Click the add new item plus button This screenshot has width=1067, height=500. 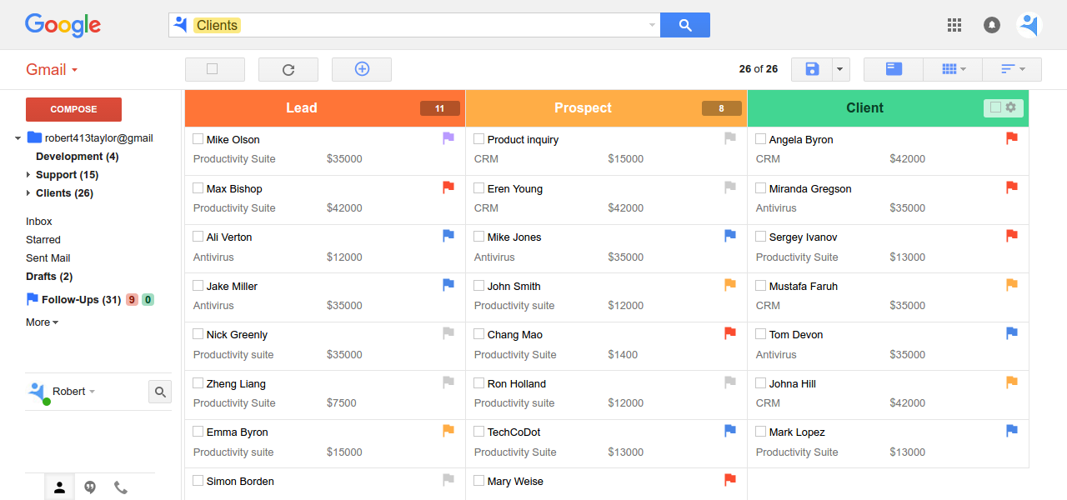[x=362, y=69]
